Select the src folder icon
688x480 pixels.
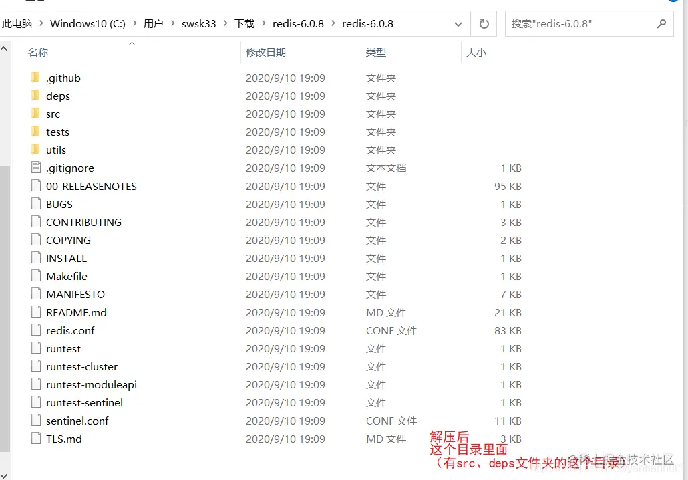[35, 113]
